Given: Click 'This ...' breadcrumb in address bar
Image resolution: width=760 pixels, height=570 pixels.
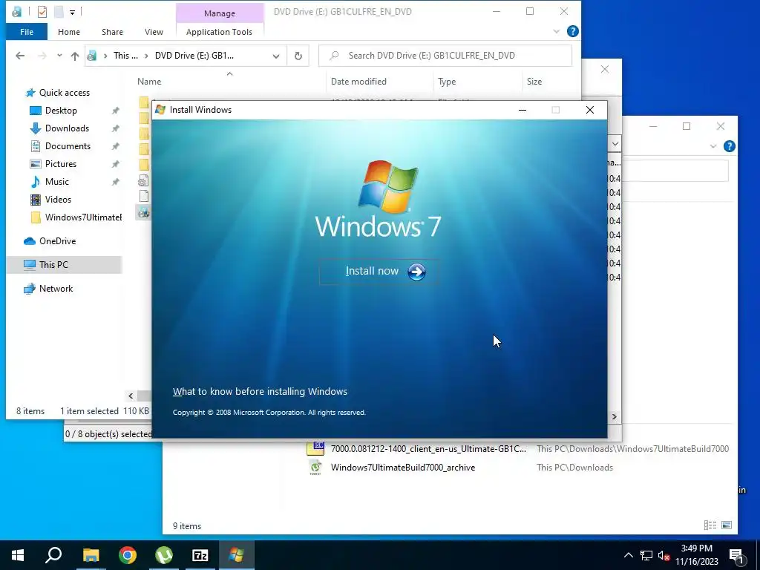Looking at the screenshot, I should [125, 56].
